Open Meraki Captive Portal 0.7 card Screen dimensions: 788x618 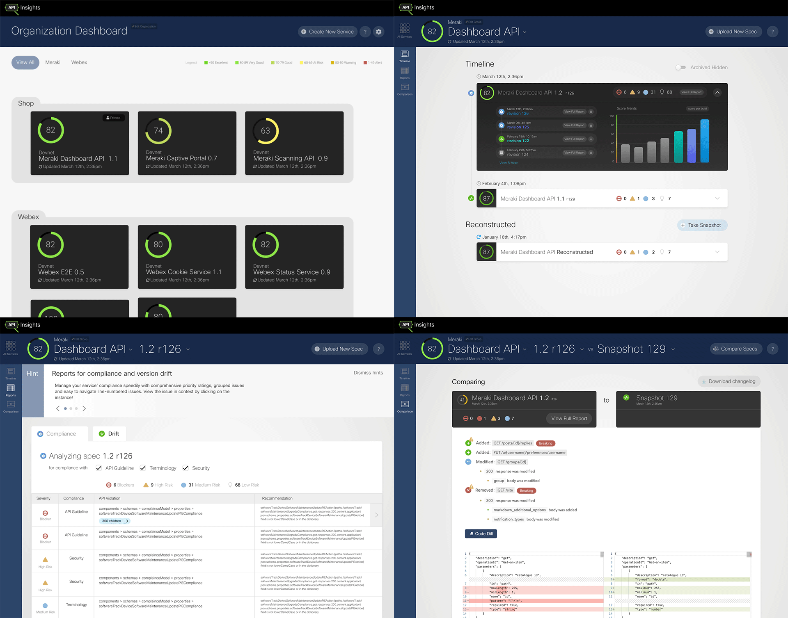coord(187,143)
